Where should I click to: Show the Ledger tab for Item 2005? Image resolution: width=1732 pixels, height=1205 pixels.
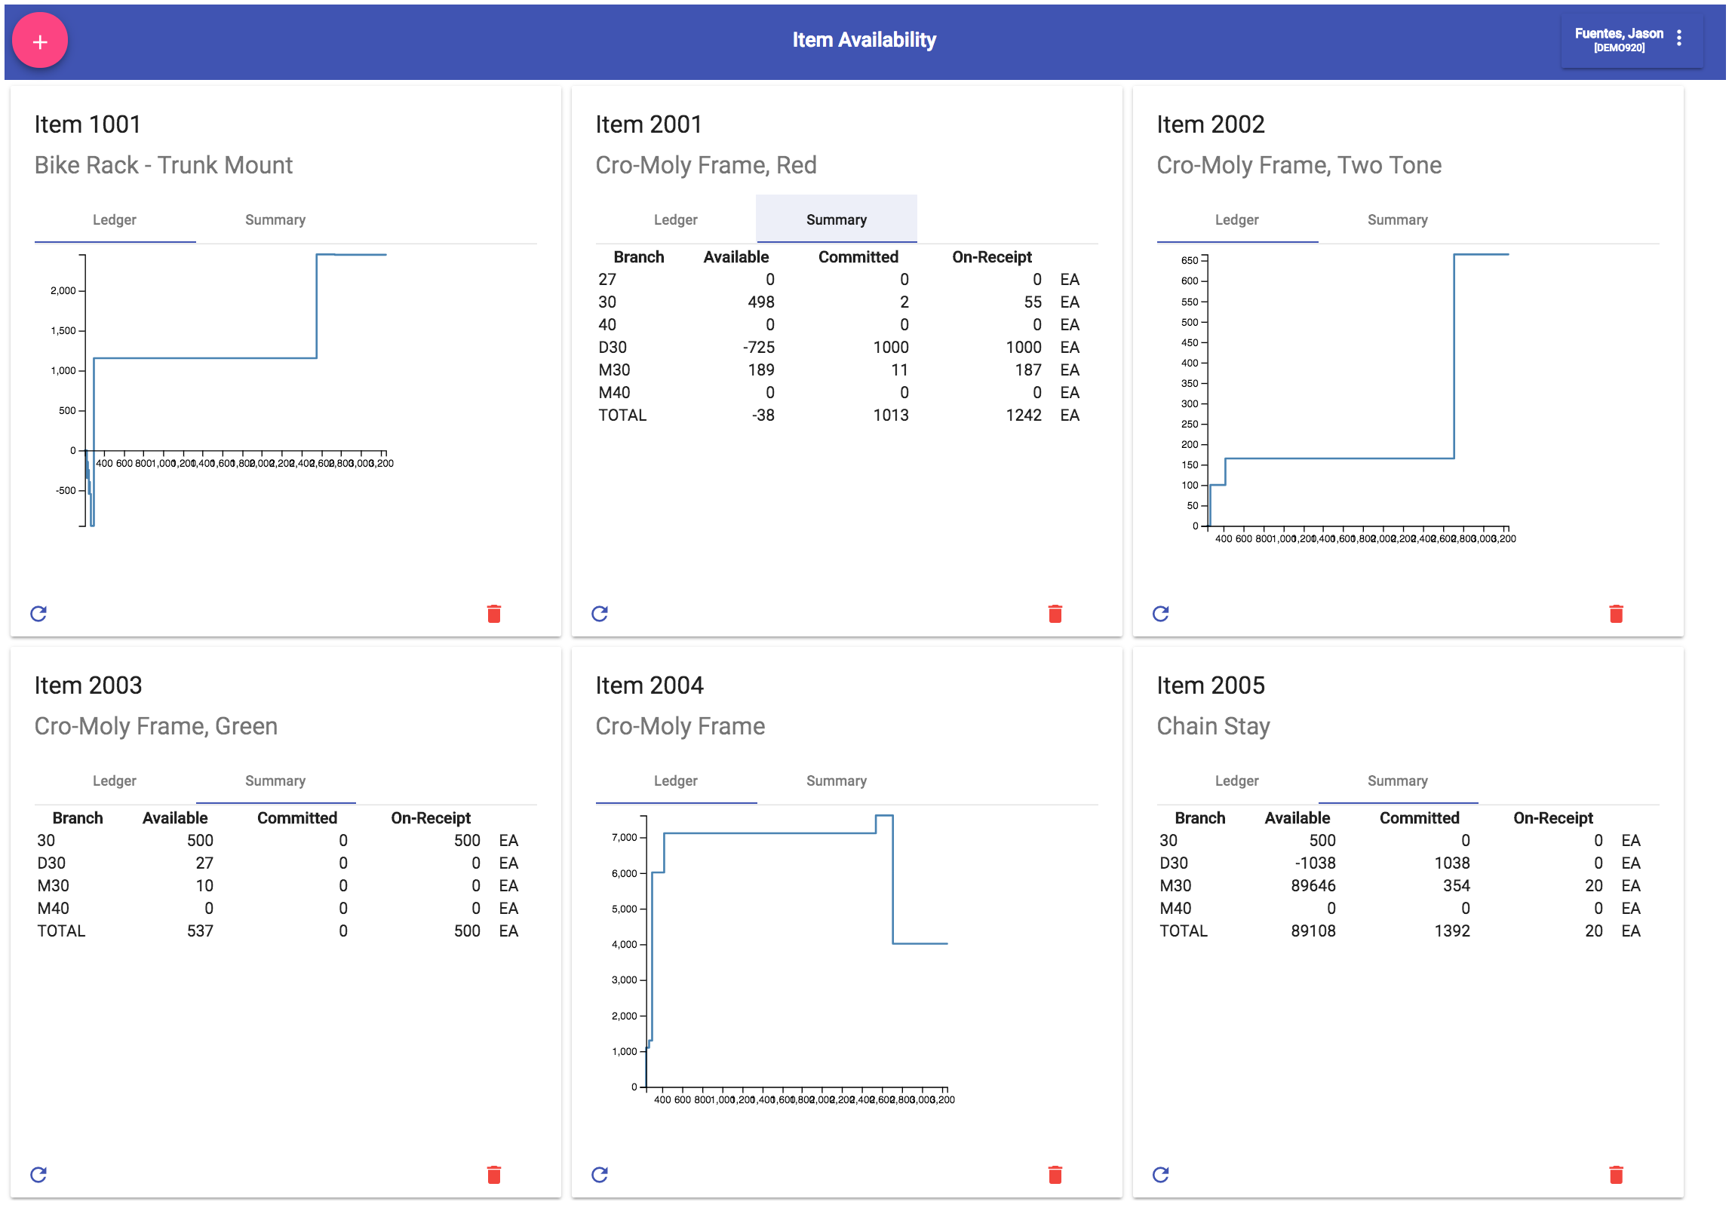coord(1237,780)
